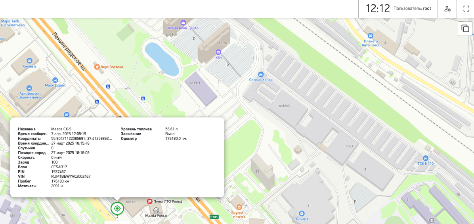This screenshot has height=224, width=474.
Task: Click building label вл21с1
Action: (132, 202)
